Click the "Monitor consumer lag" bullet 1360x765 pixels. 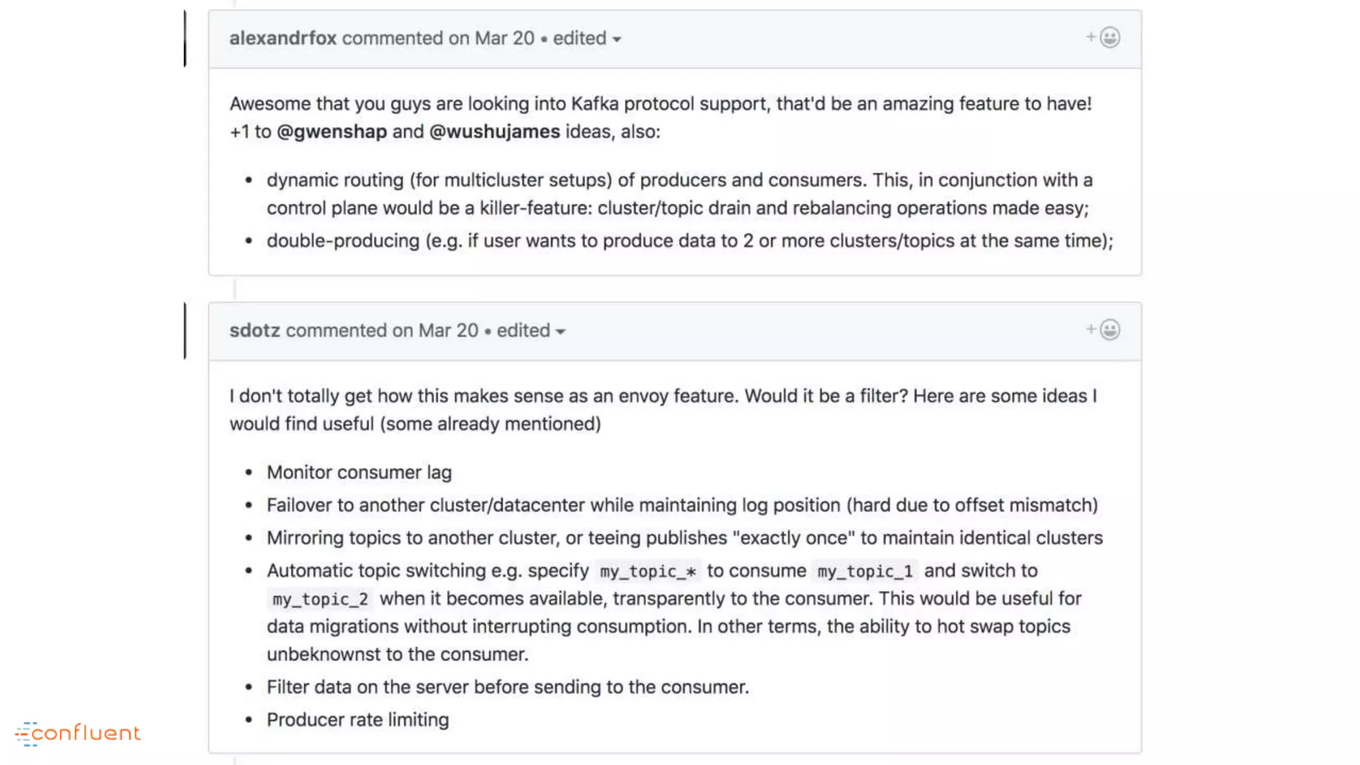coord(359,472)
